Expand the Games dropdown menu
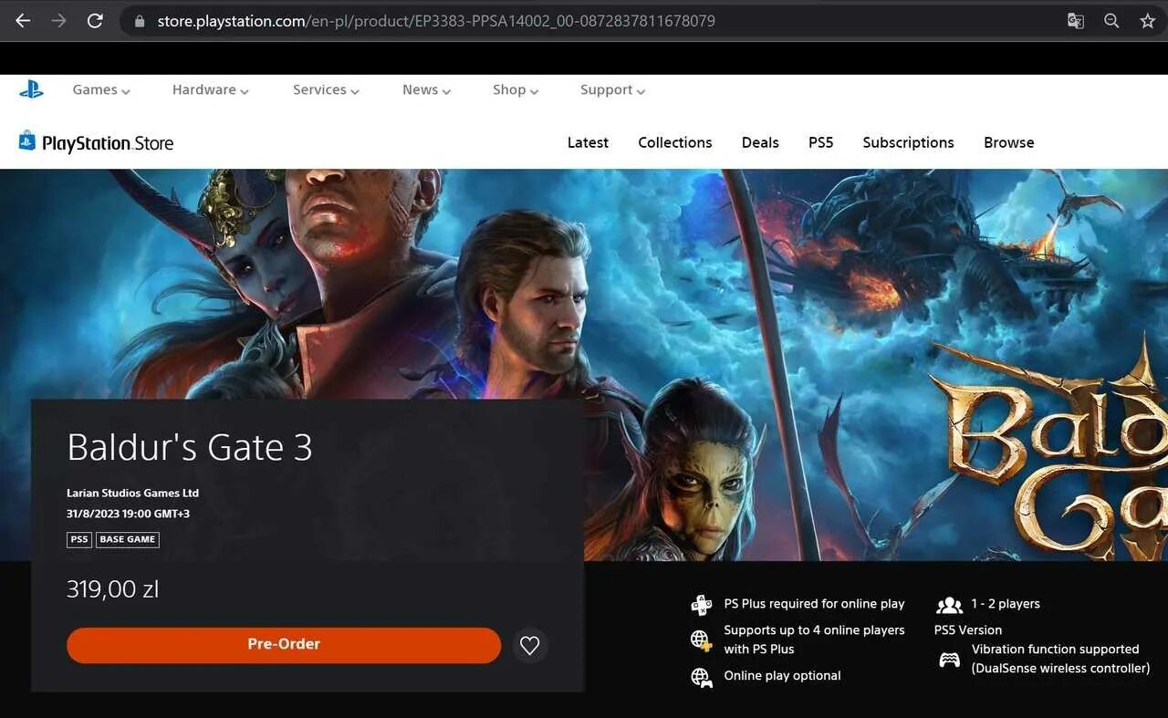The height and width of the screenshot is (718, 1168). click(101, 89)
